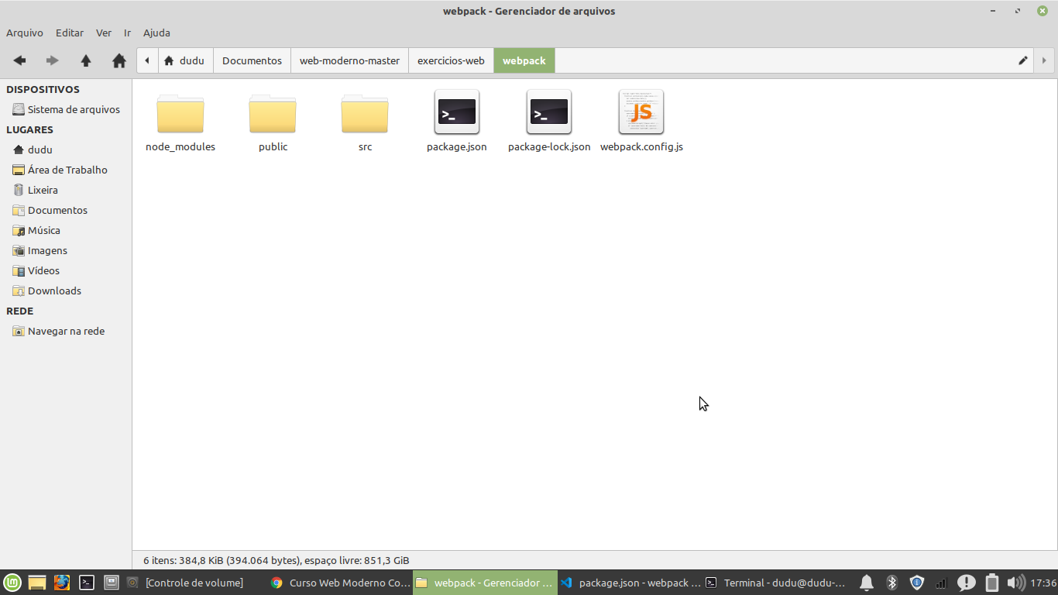This screenshot has height=595, width=1058.
Task: Click Navegar na rede in sidebar
Action: click(66, 331)
